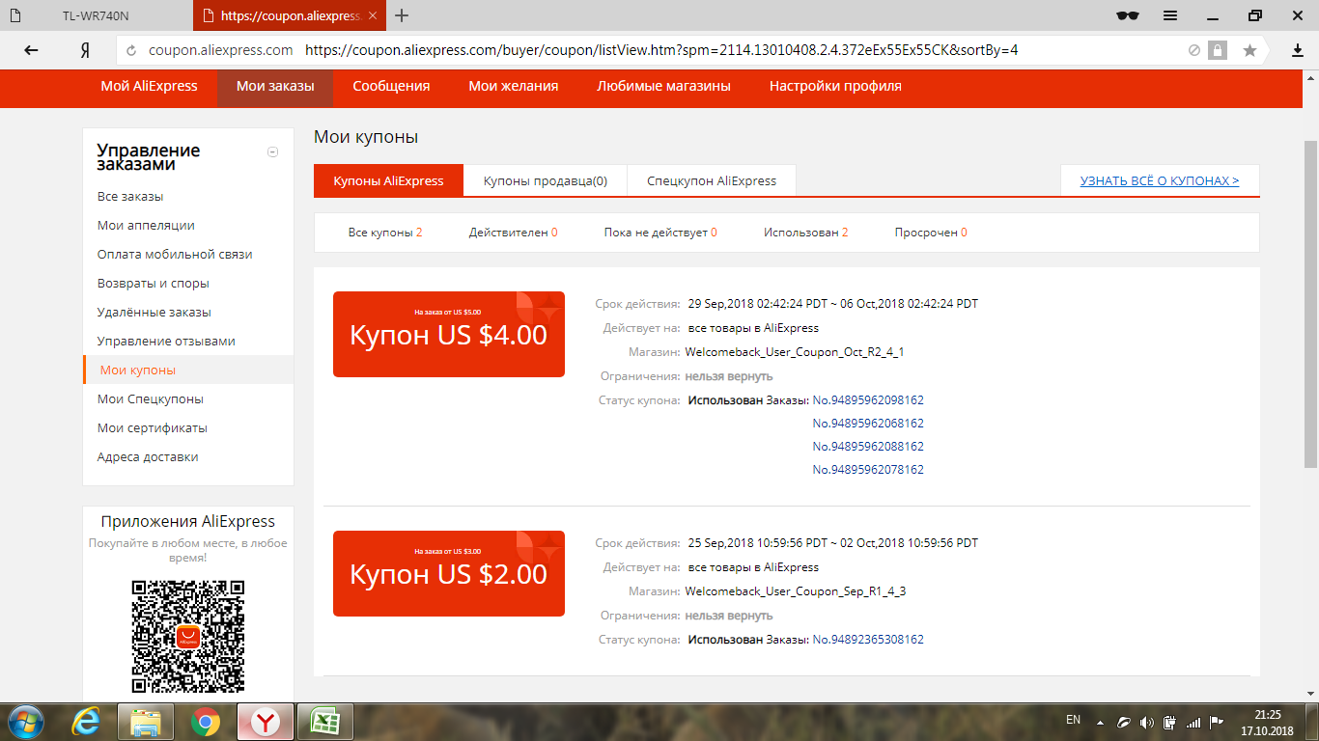Open the Windows Start menu

(25, 721)
